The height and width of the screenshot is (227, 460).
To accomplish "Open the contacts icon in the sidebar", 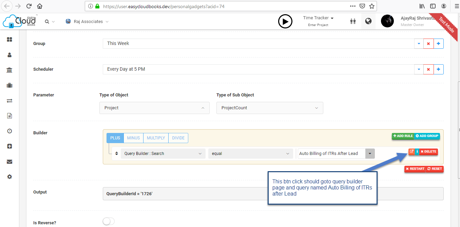I will coord(9,55).
